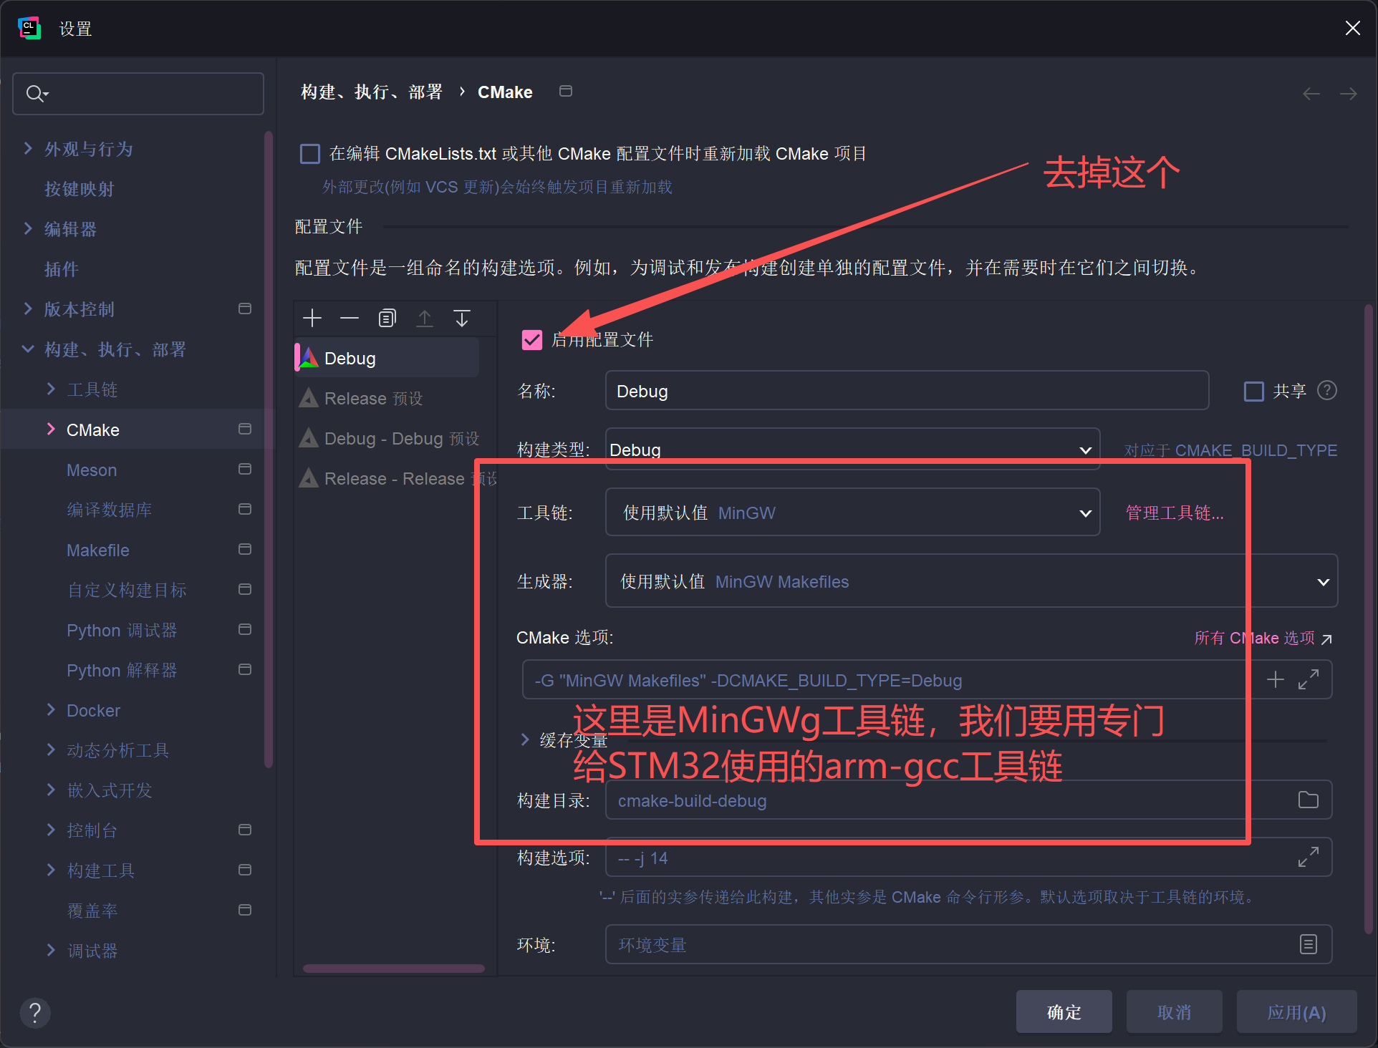The width and height of the screenshot is (1378, 1048).
Task: Open the environment variables editor icon
Action: (x=1309, y=944)
